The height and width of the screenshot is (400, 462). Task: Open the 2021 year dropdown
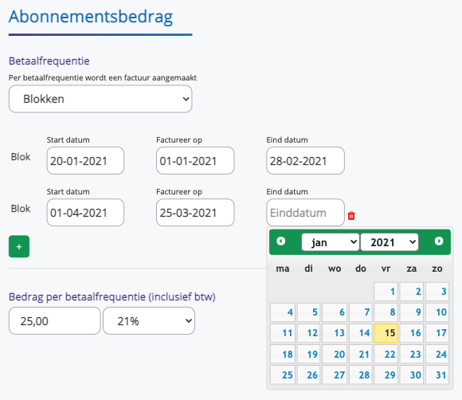coord(390,242)
